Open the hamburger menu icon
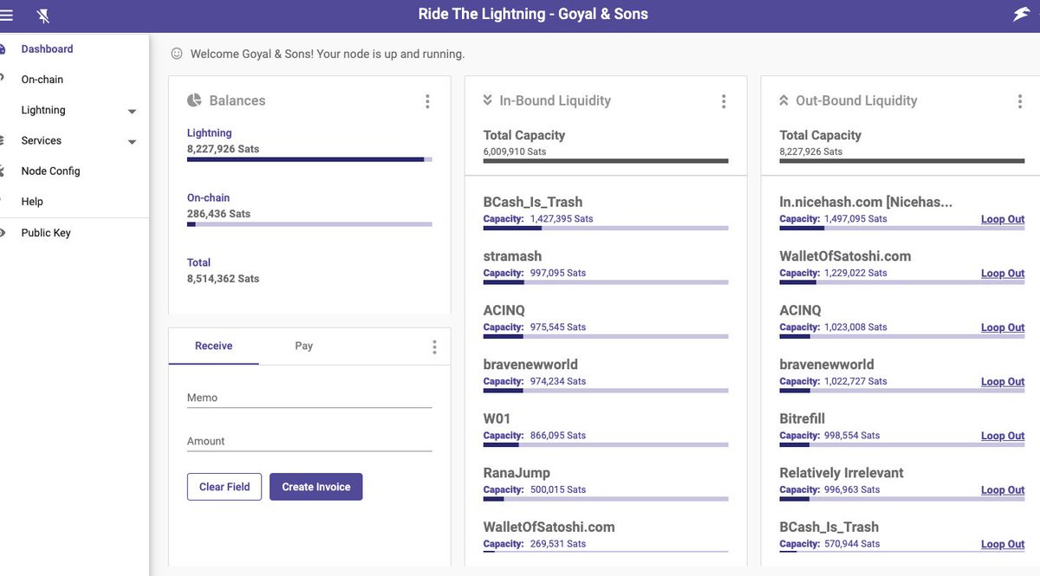 pyautogui.click(x=6, y=15)
